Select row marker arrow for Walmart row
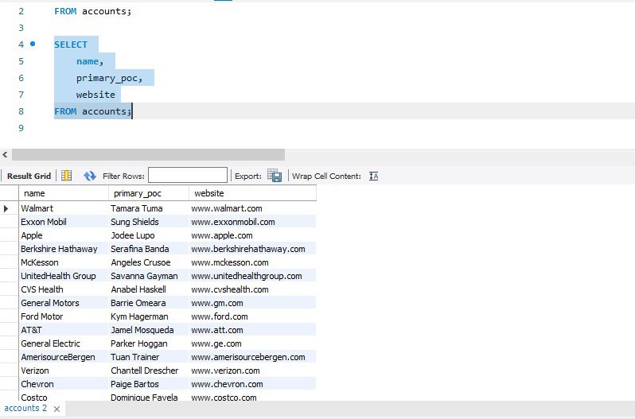Viewport: 635px width, 419px height. coord(6,208)
